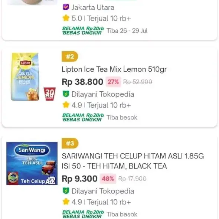Tap the Bebas Ongkir badge next to Tiba 26 - 29 Jul
The image size is (219, 219).
[83, 30]
